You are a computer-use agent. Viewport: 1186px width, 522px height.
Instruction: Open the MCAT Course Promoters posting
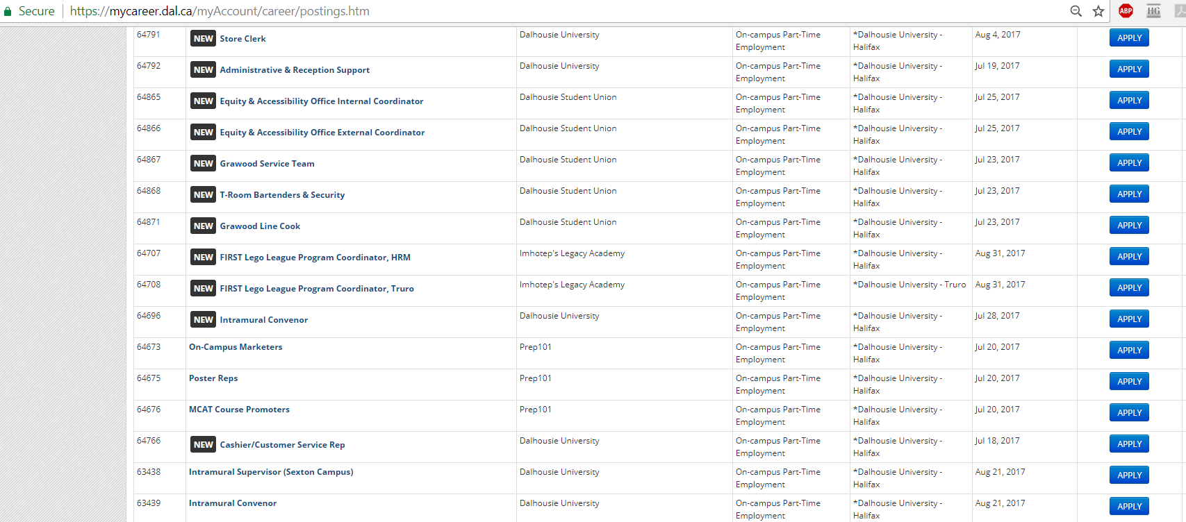239,410
